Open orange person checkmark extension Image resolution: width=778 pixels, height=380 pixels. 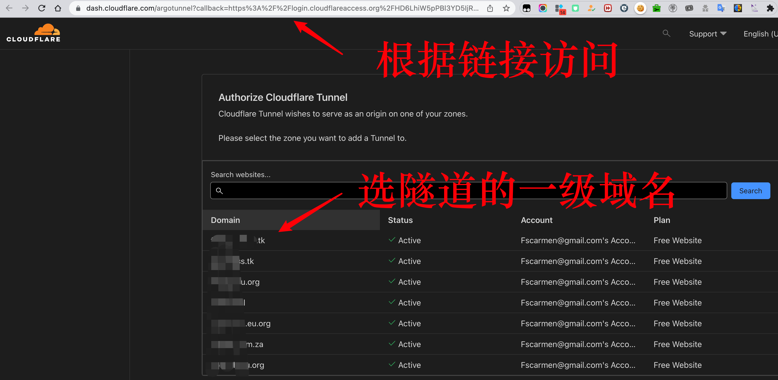click(591, 8)
